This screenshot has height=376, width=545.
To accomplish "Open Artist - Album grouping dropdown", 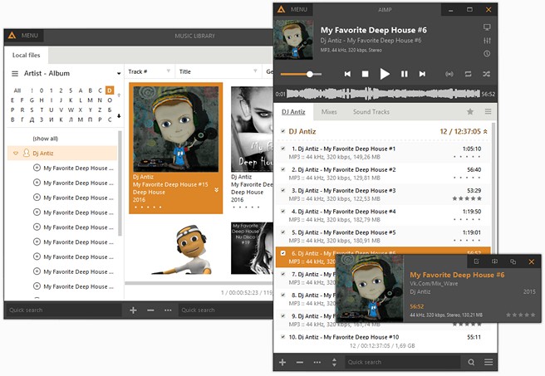I will coord(119,74).
